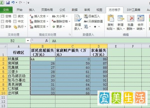Image resolution: width=150 pixels, height=108 pixels.
Task: Enable the 英文 checkbox
Action: pos(15,16)
